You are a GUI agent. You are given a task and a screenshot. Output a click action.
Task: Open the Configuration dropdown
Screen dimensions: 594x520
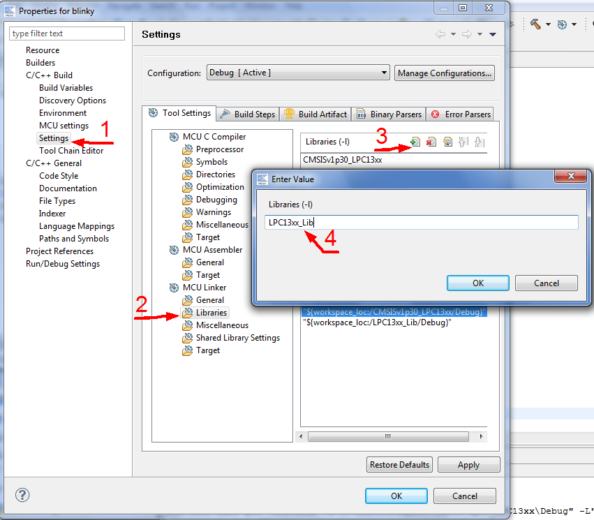(298, 73)
